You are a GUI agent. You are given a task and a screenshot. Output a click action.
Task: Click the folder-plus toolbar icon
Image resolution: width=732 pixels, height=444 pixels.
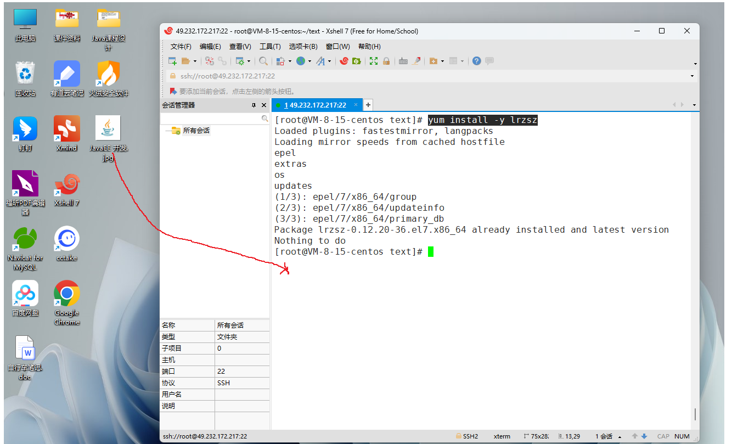tap(433, 61)
